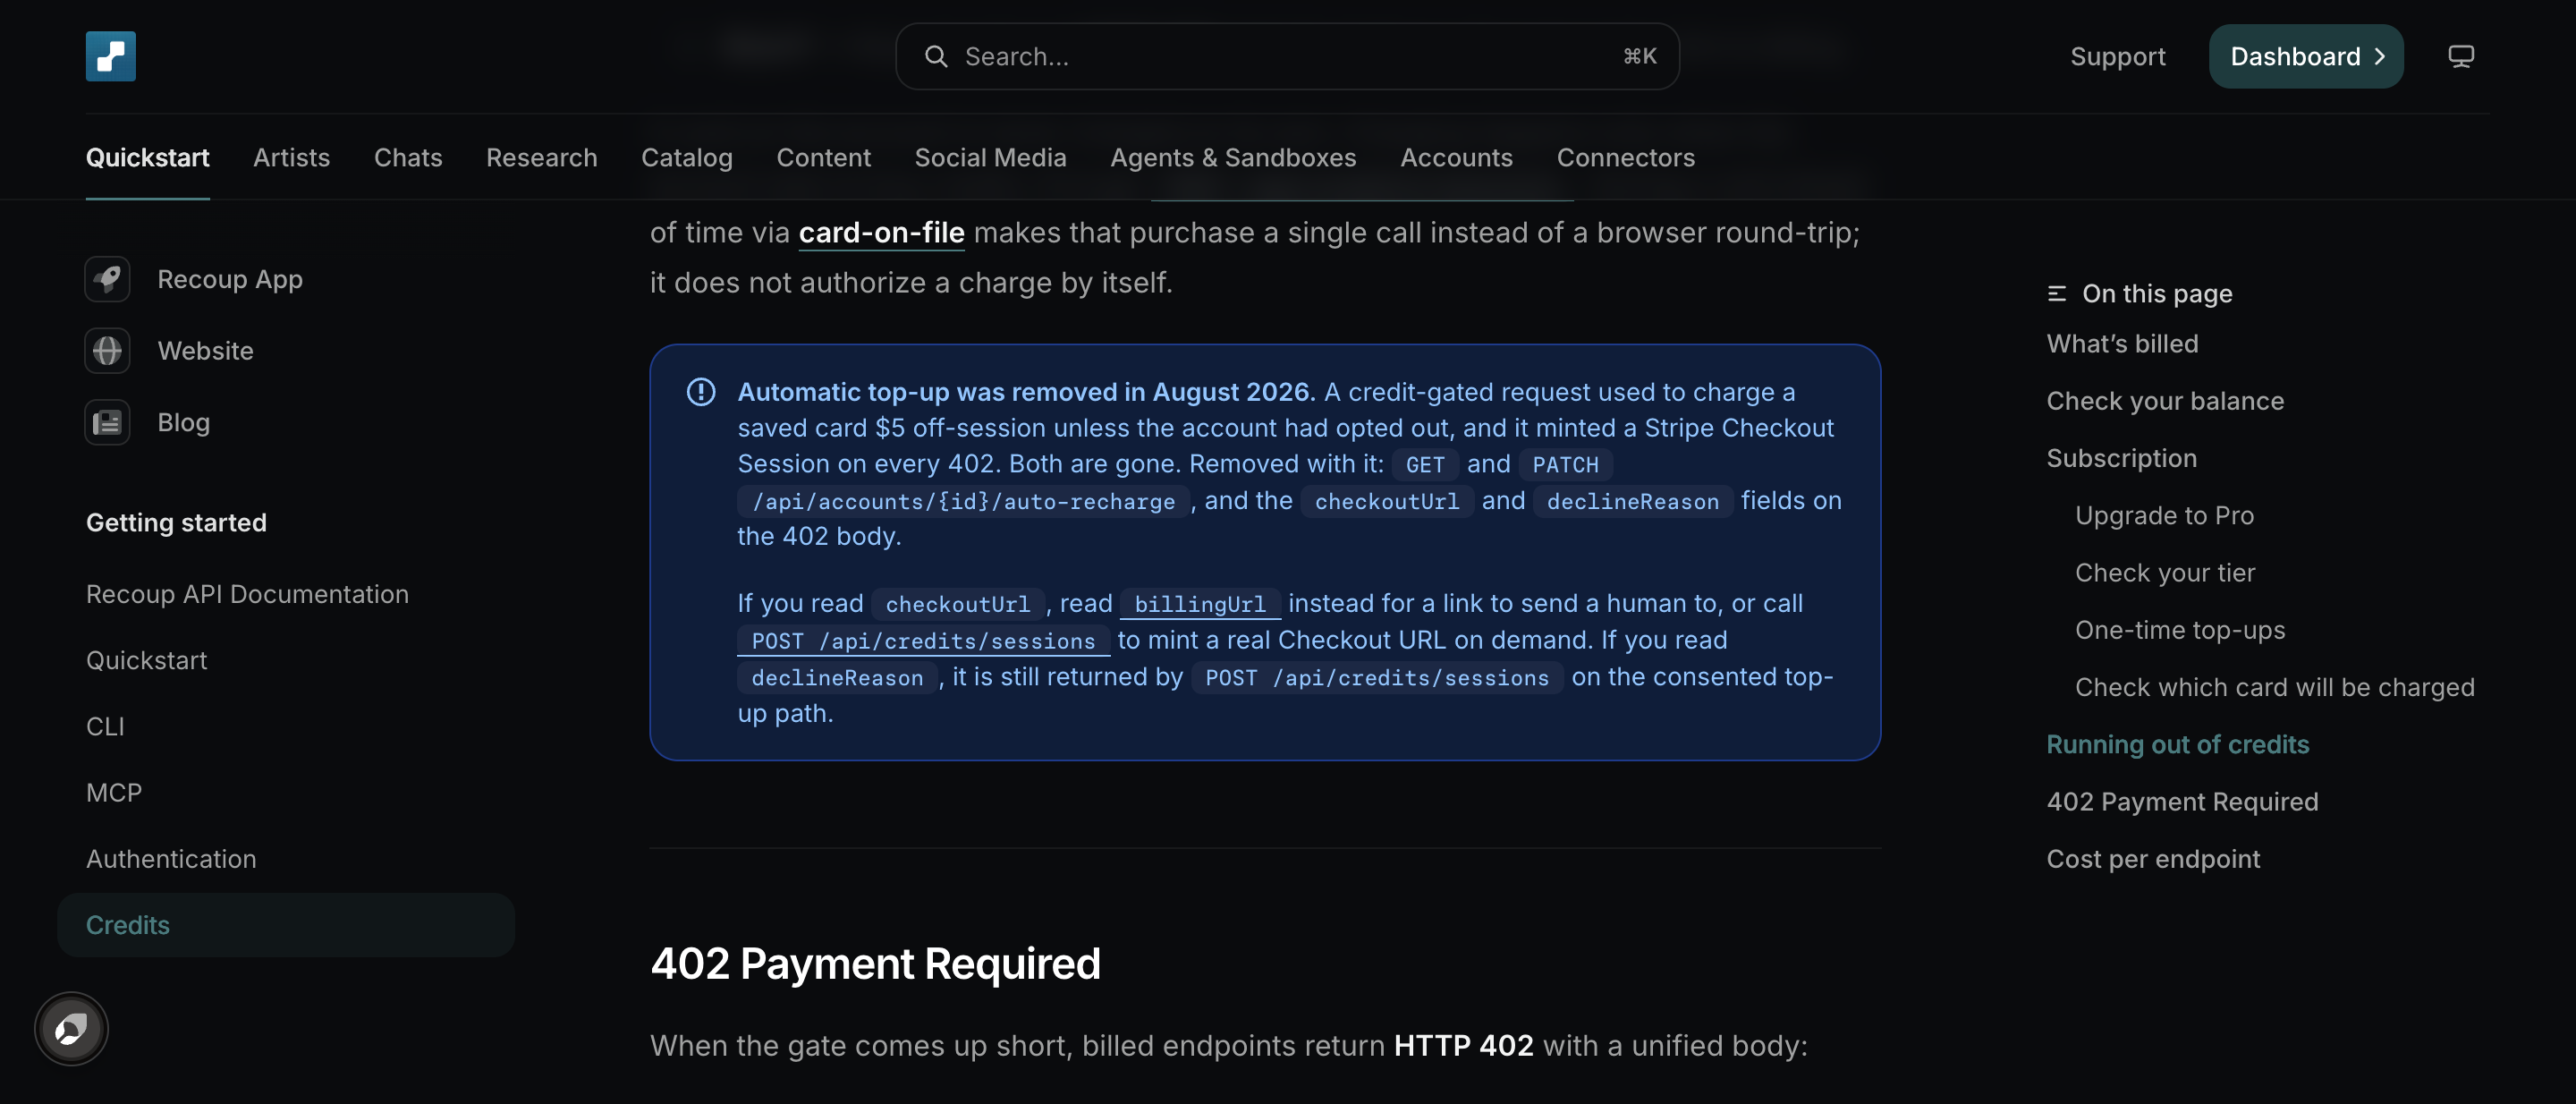Viewport: 2576px width, 1104px height.
Task: Click the Recoup logo icon
Action: (110, 56)
